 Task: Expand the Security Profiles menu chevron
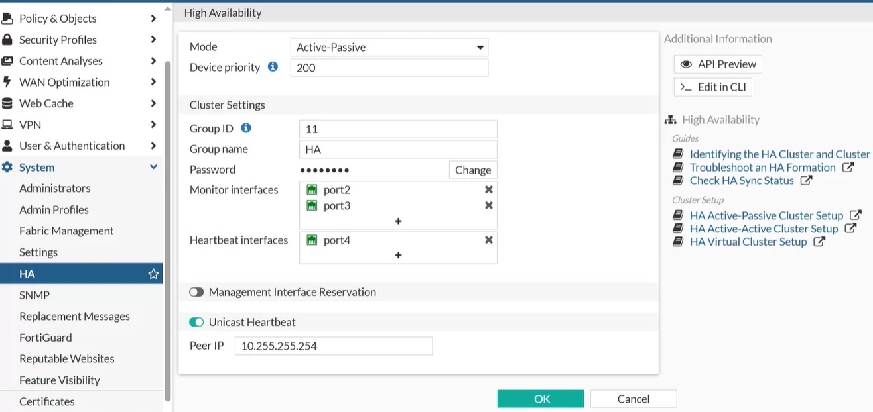(x=153, y=40)
